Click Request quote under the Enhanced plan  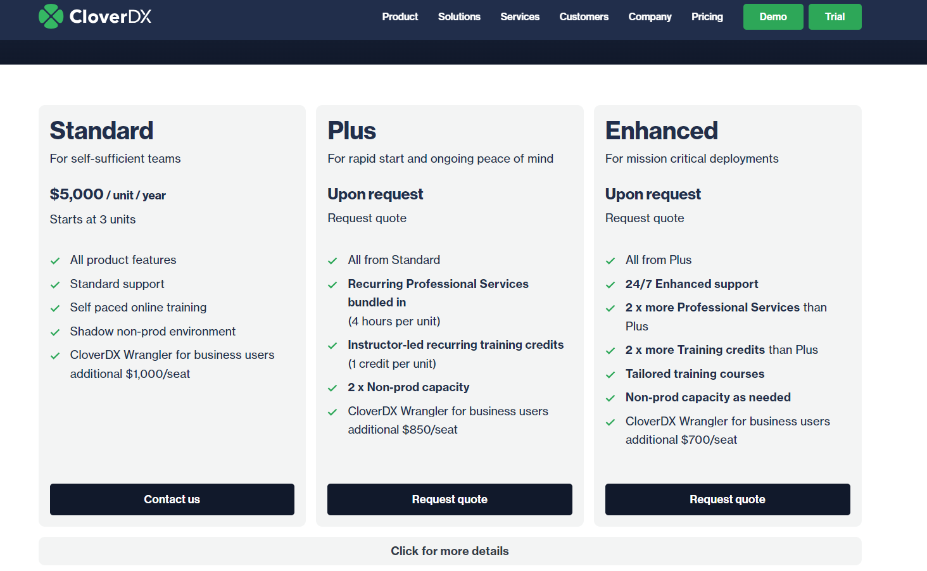coord(727,499)
